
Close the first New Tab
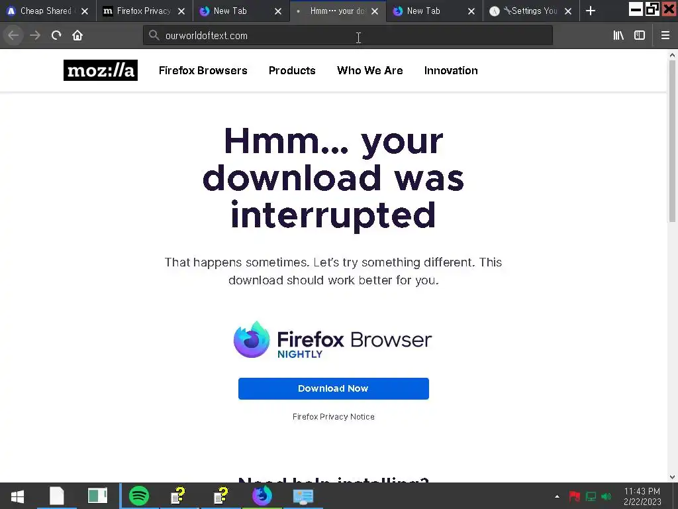278,11
